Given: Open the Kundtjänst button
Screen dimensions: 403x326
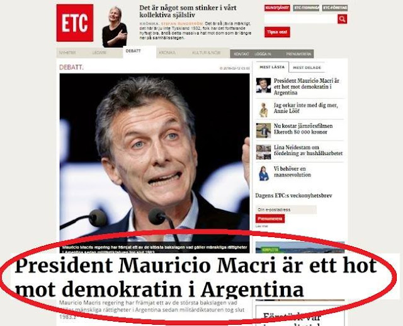Looking at the screenshot, I should pyautogui.click(x=277, y=8).
